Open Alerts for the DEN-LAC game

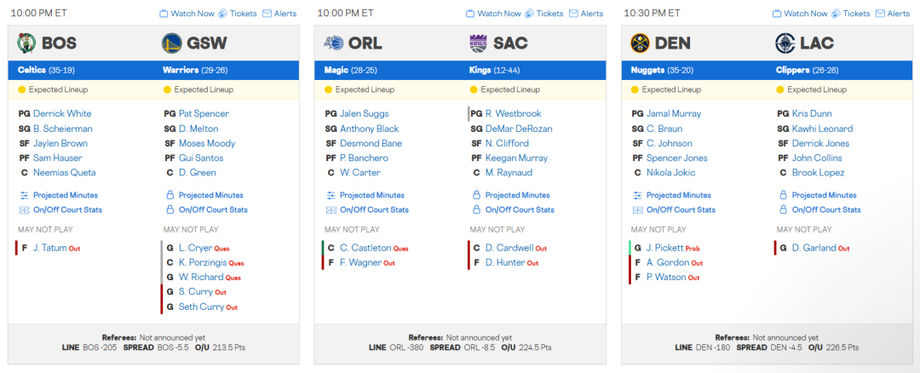[x=893, y=14]
